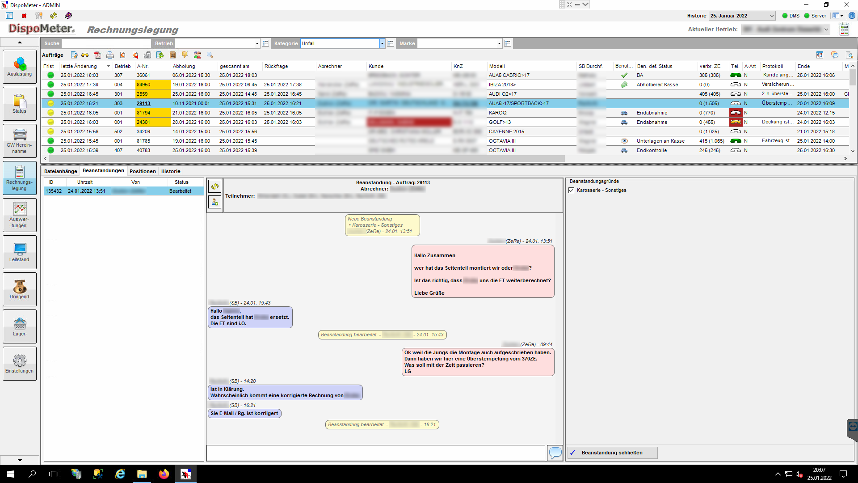Open File Explorer from the Windows taskbar
Screen dimensions: 858x483
click(x=142, y=474)
